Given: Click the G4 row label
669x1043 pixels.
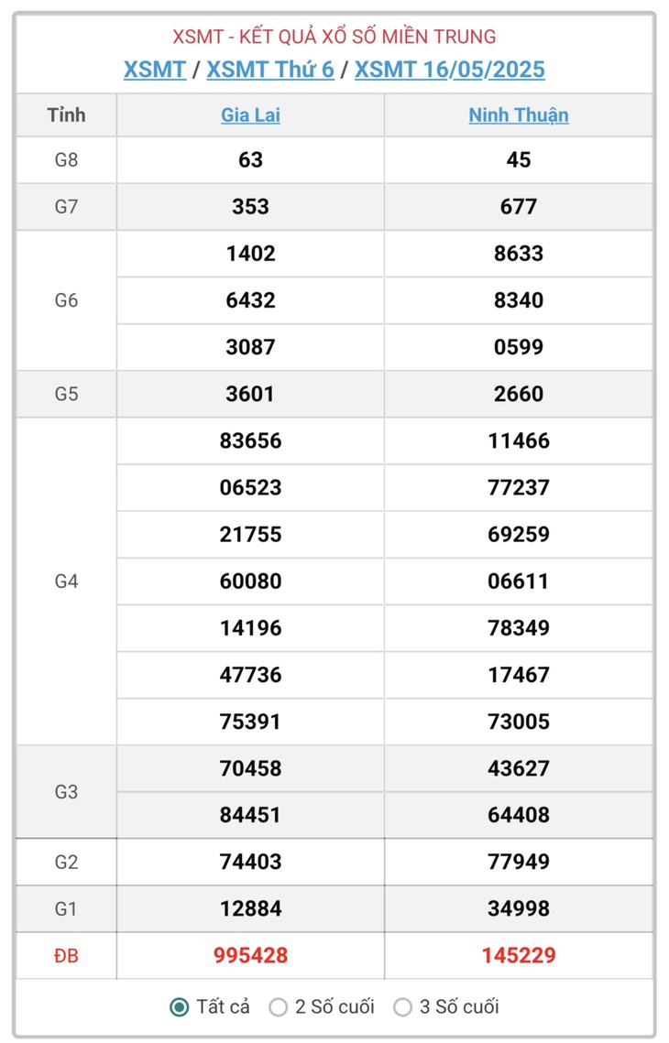Looking at the screenshot, I should (x=67, y=581).
